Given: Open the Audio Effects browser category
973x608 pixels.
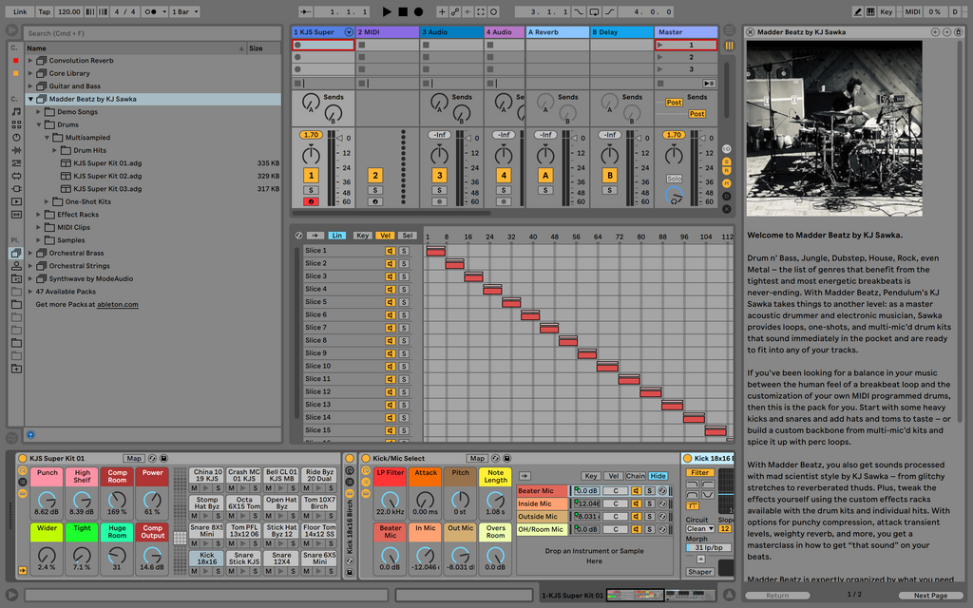Looking at the screenshot, I should click(16, 150).
